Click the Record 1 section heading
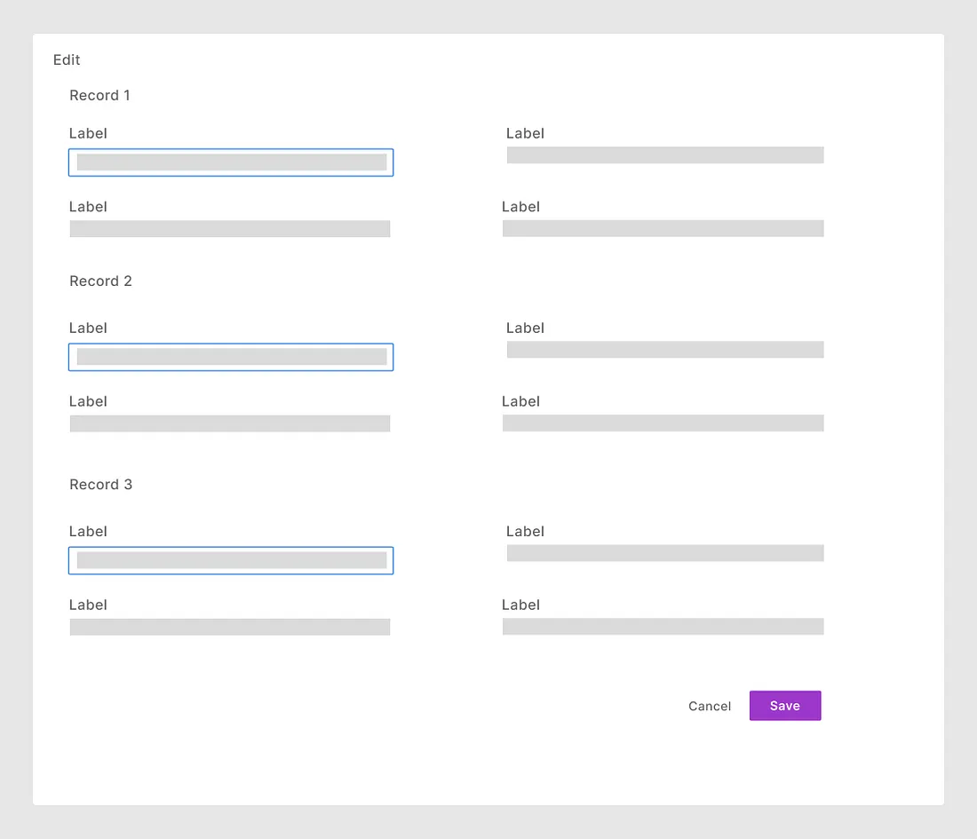This screenshot has width=977, height=839. [99, 95]
